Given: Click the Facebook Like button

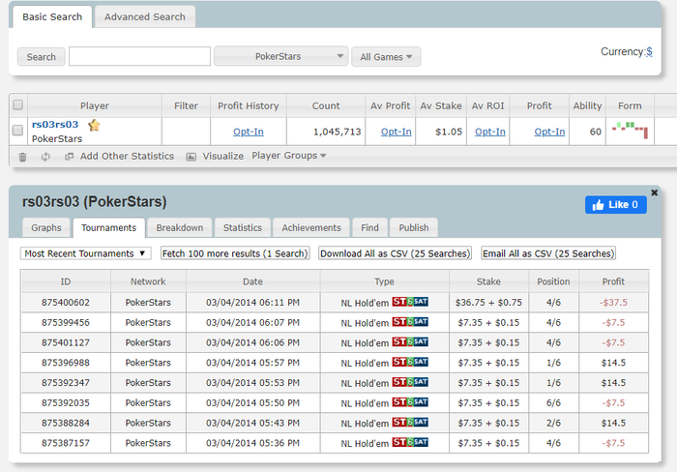Looking at the screenshot, I should pyautogui.click(x=616, y=205).
